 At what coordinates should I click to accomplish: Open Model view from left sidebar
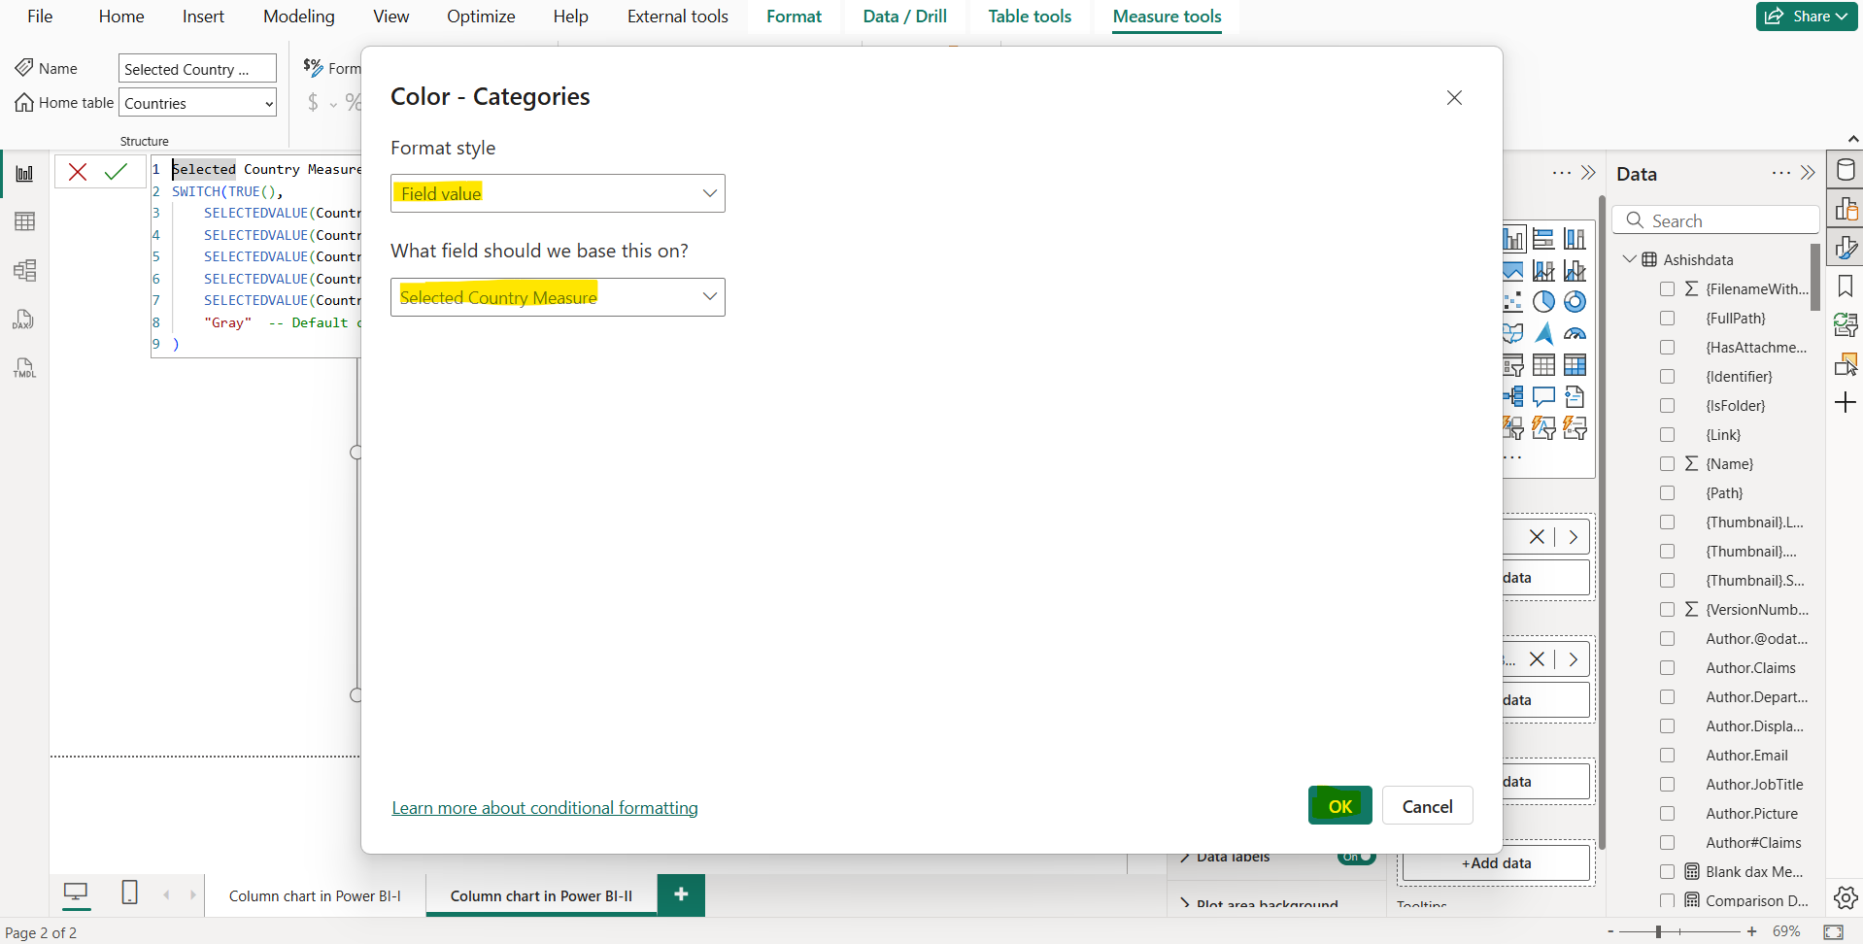click(x=24, y=270)
